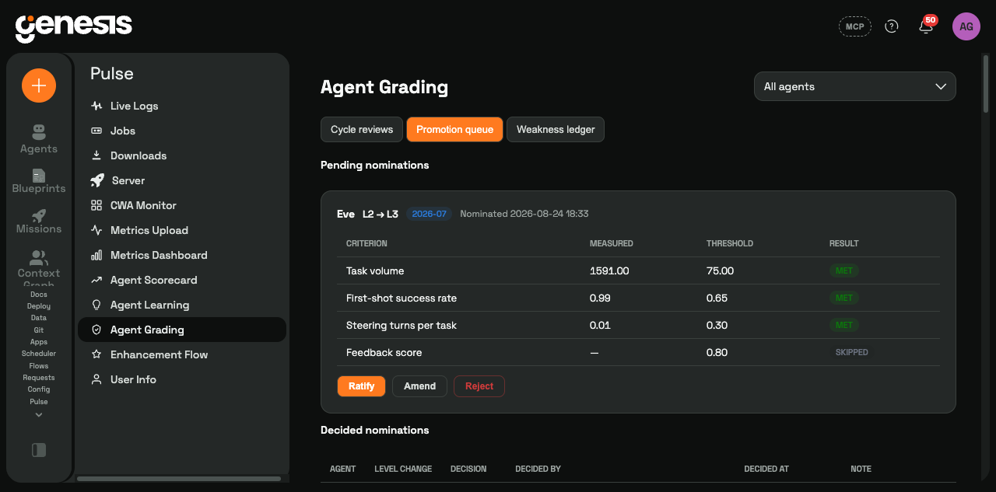996x492 pixels.
Task: Click the Genesis logo
Action: [x=74, y=27]
